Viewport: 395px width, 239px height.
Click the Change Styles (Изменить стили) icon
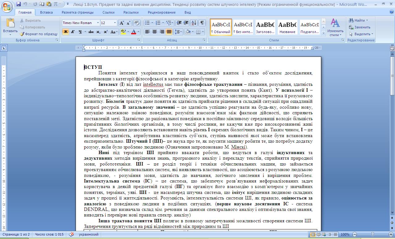[x=335, y=23]
